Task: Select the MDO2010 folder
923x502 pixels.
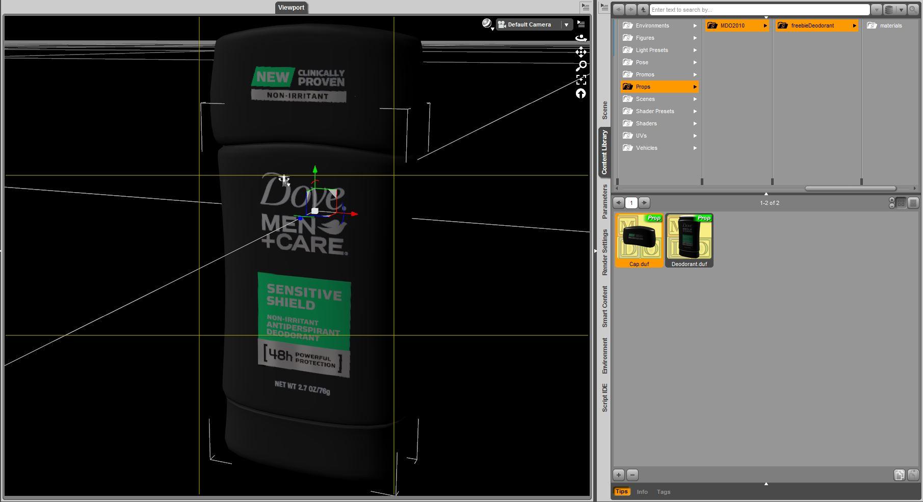Action: 737,25
